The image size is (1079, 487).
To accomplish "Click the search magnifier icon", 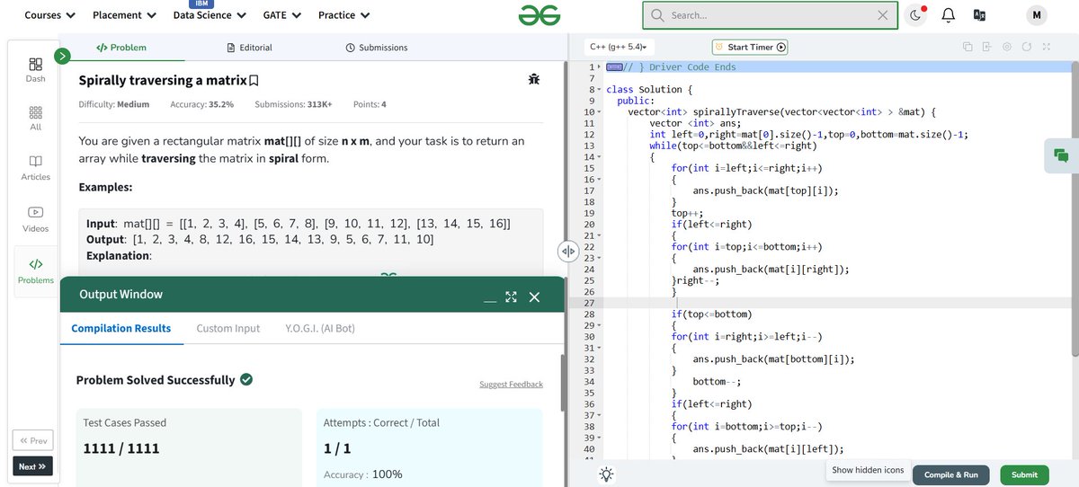I will click(657, 15).
